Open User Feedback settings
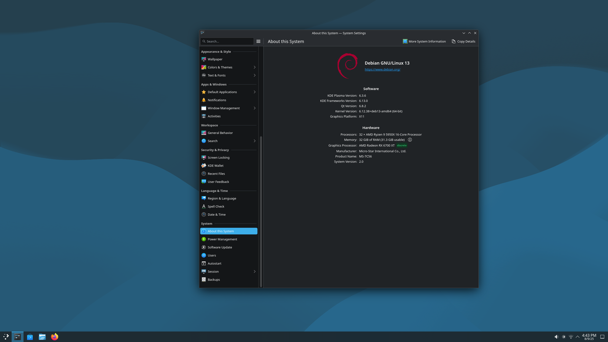The image size is (608, 342). tap(228, 182)
